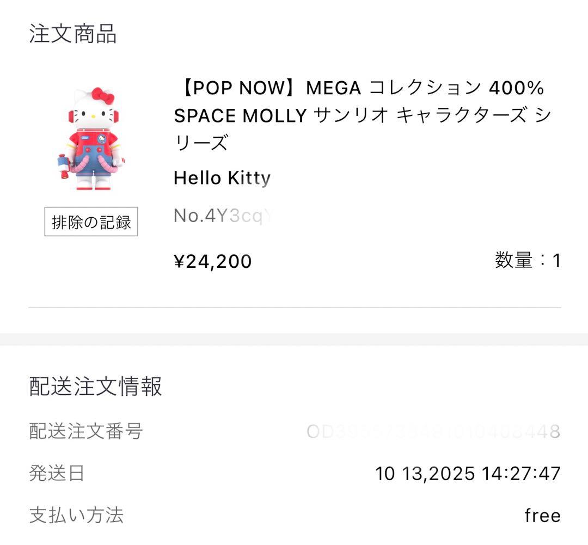588x545 pixels.
Task: Select the price ¥24,200
Action: (x=211, y=261)
